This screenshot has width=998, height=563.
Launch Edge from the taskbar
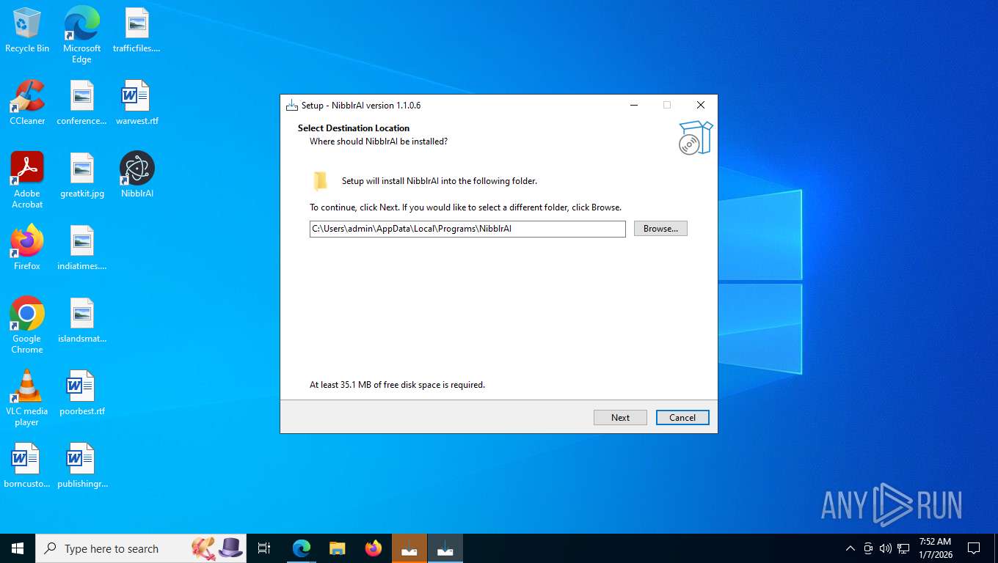(x=302, y=548)
